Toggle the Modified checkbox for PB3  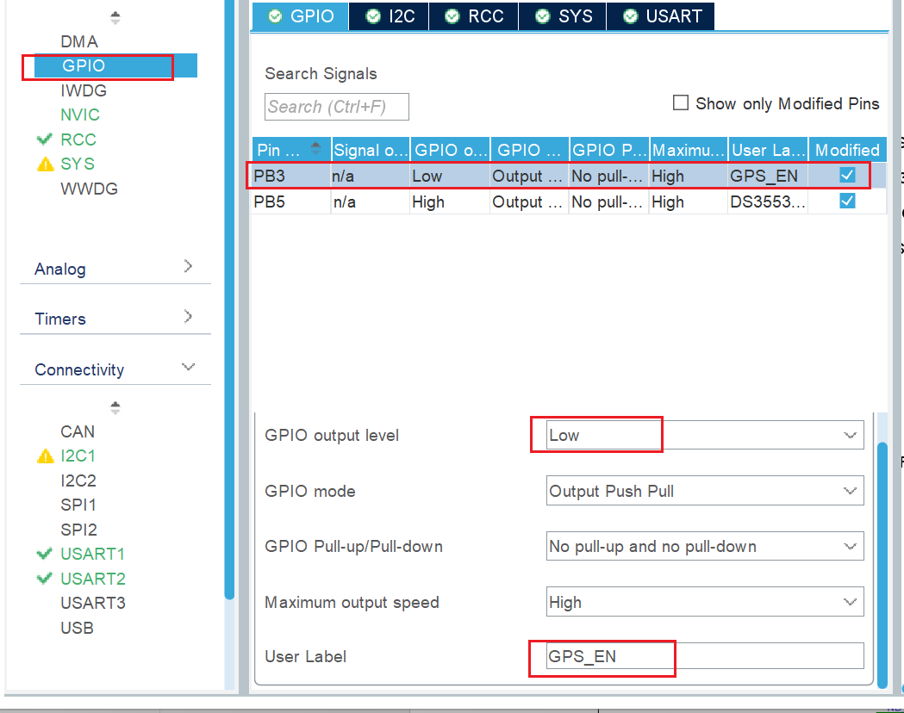point(847,176)
